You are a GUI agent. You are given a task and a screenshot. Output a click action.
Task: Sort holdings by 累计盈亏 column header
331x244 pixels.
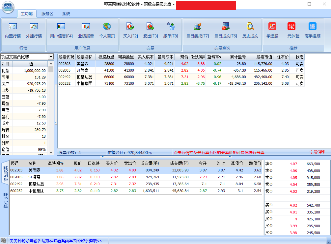click(234, 57)
